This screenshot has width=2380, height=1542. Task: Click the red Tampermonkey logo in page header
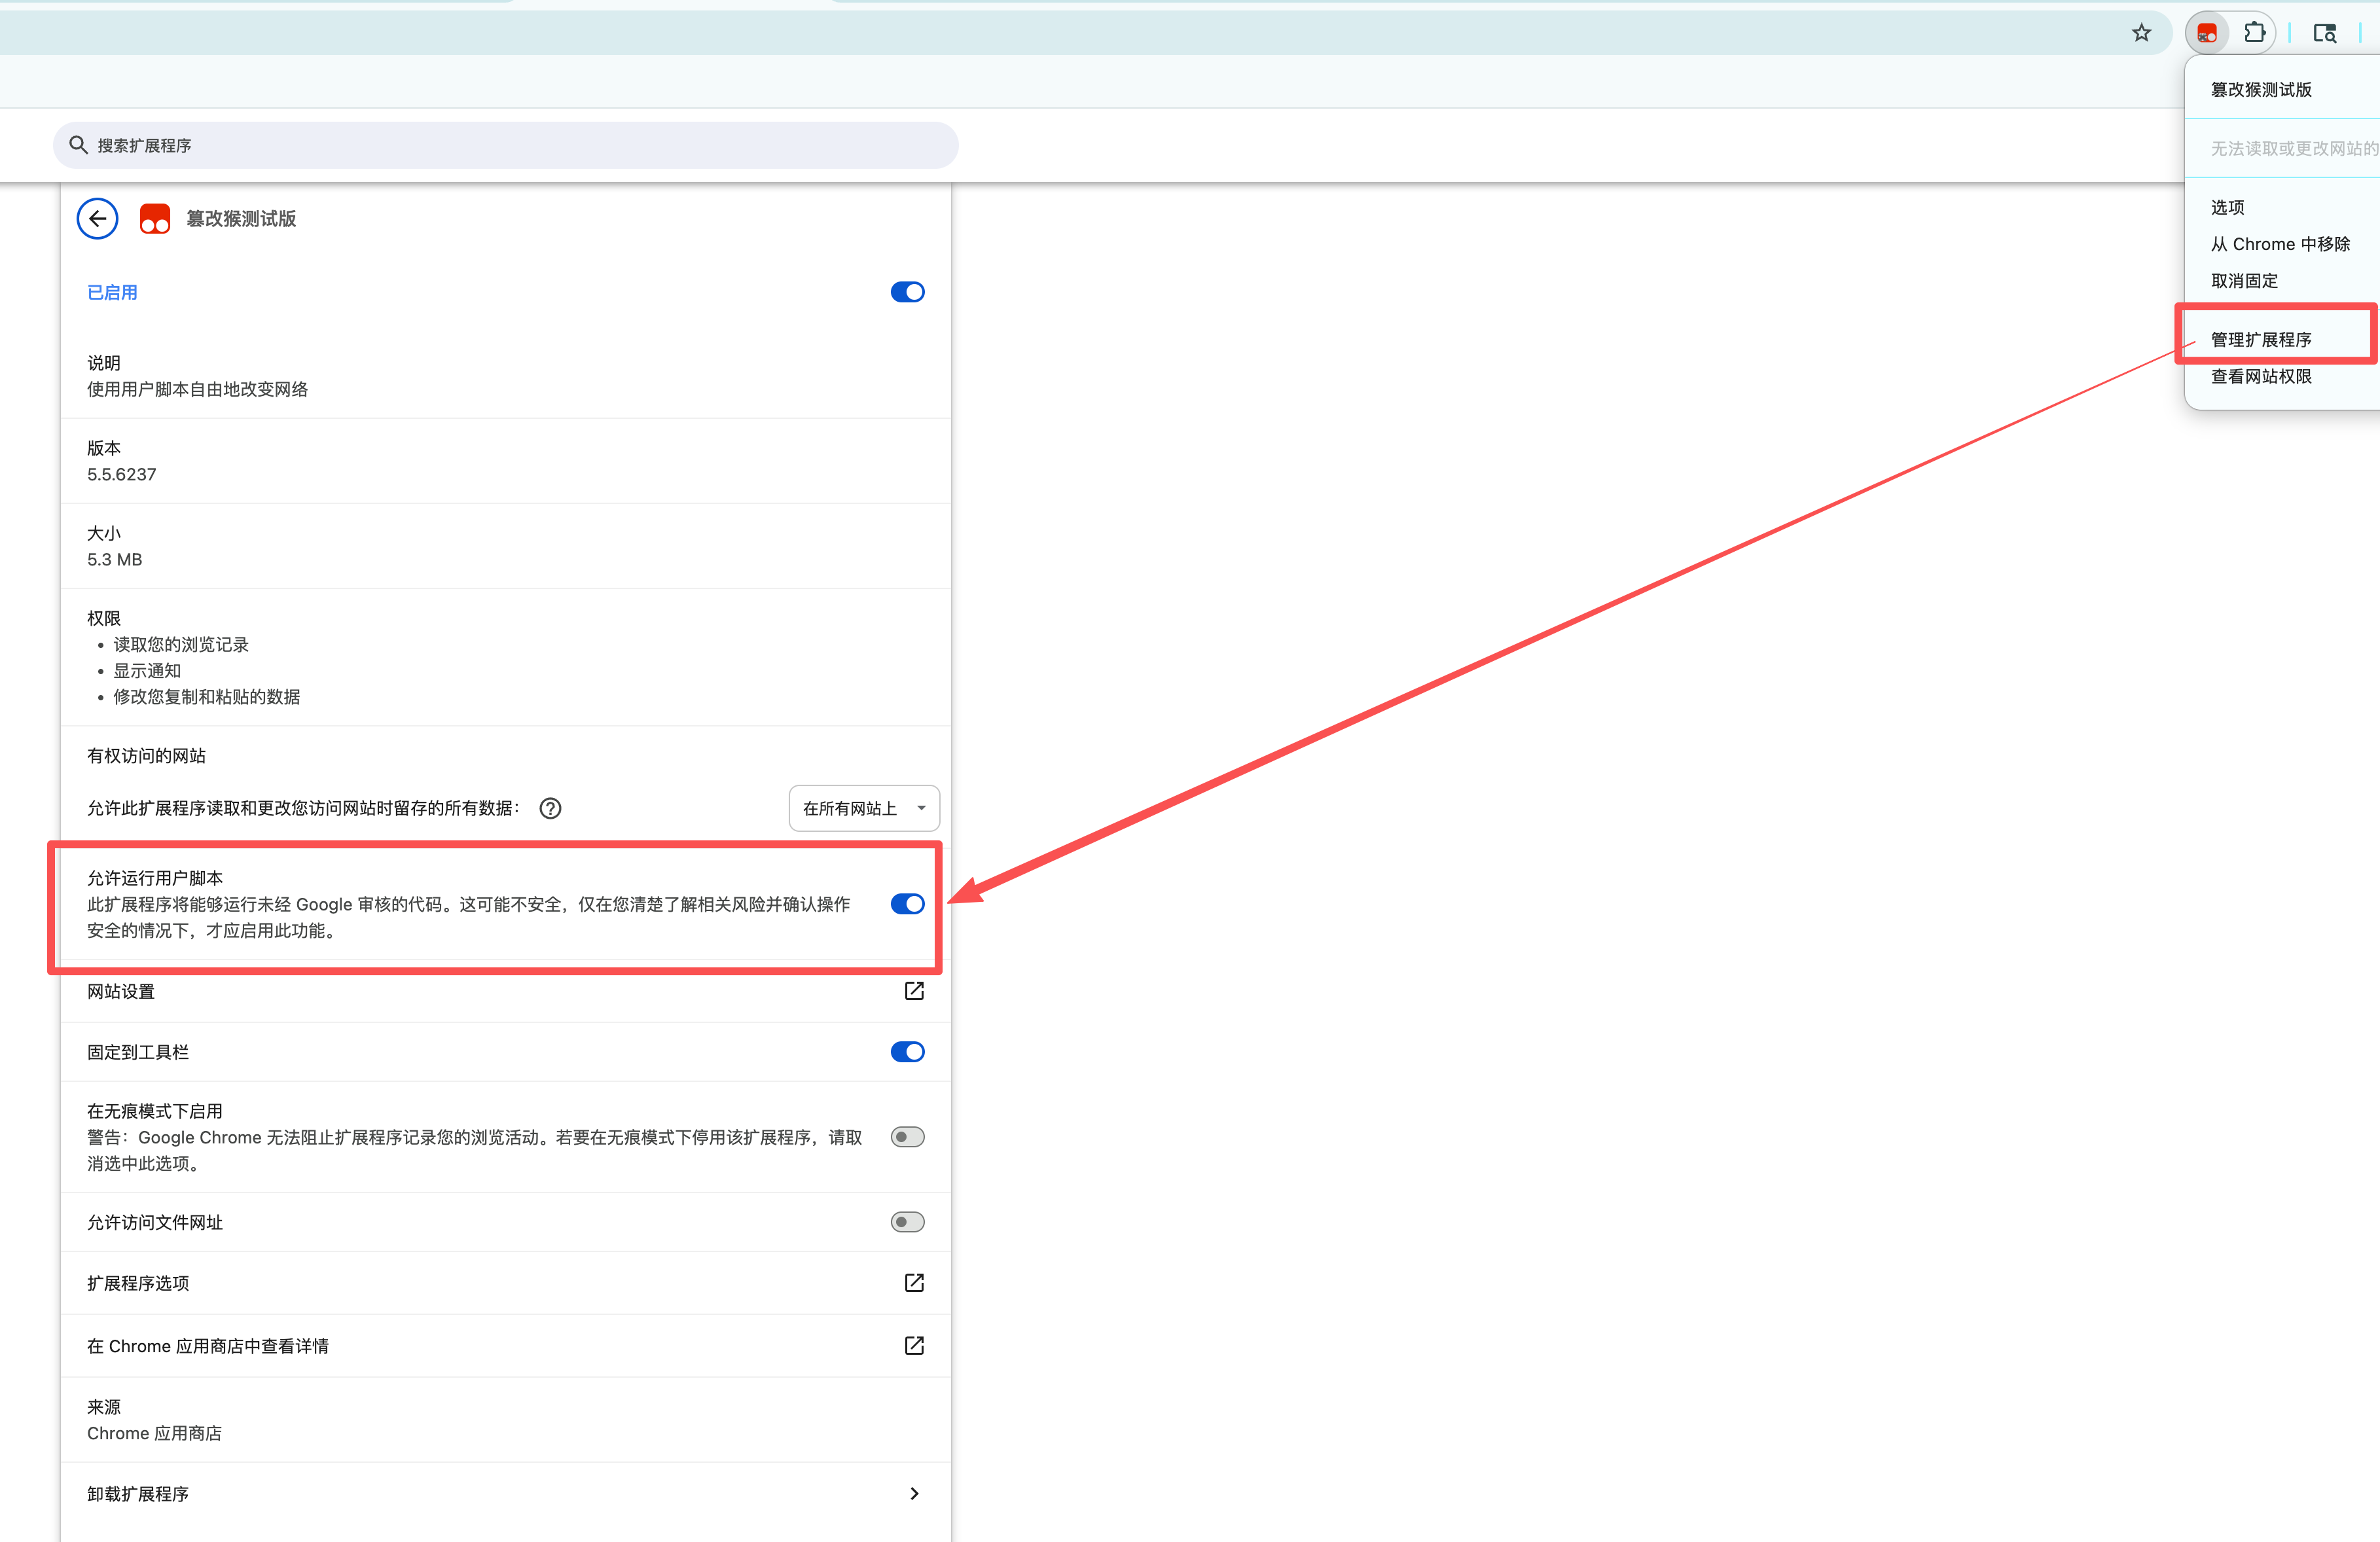click(155, 219)
